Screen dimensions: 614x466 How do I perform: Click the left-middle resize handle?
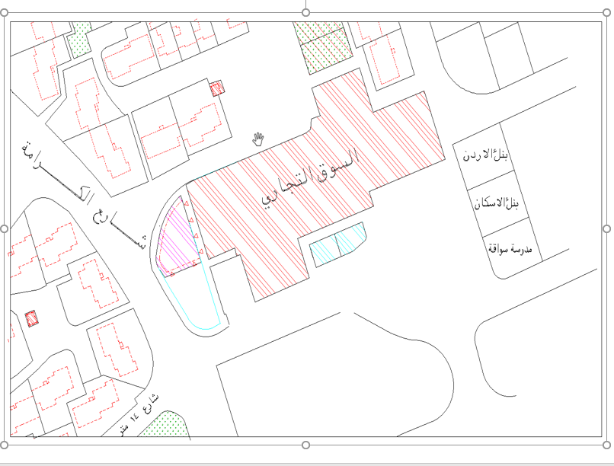coord(4,228)
